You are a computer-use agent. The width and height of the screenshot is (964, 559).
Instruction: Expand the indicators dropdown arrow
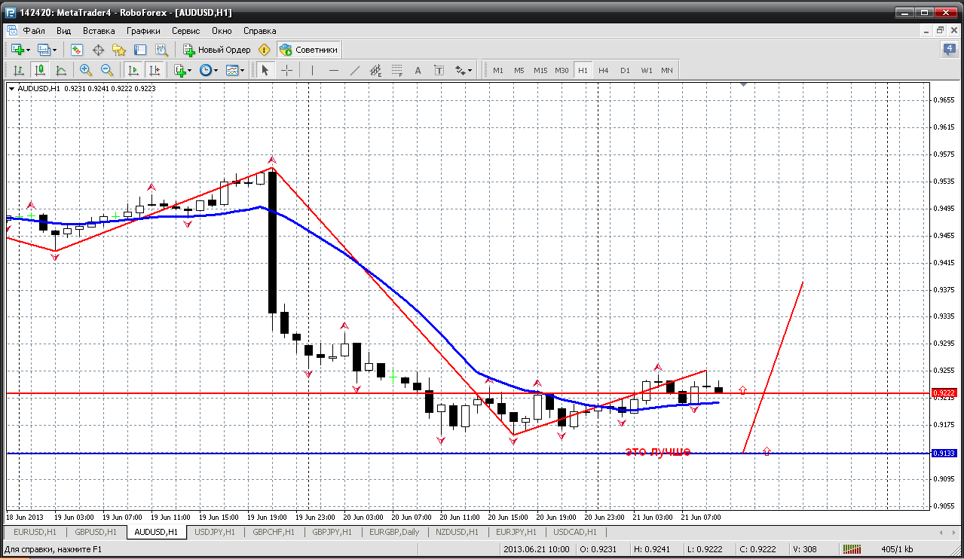click(x=190, y=71)
